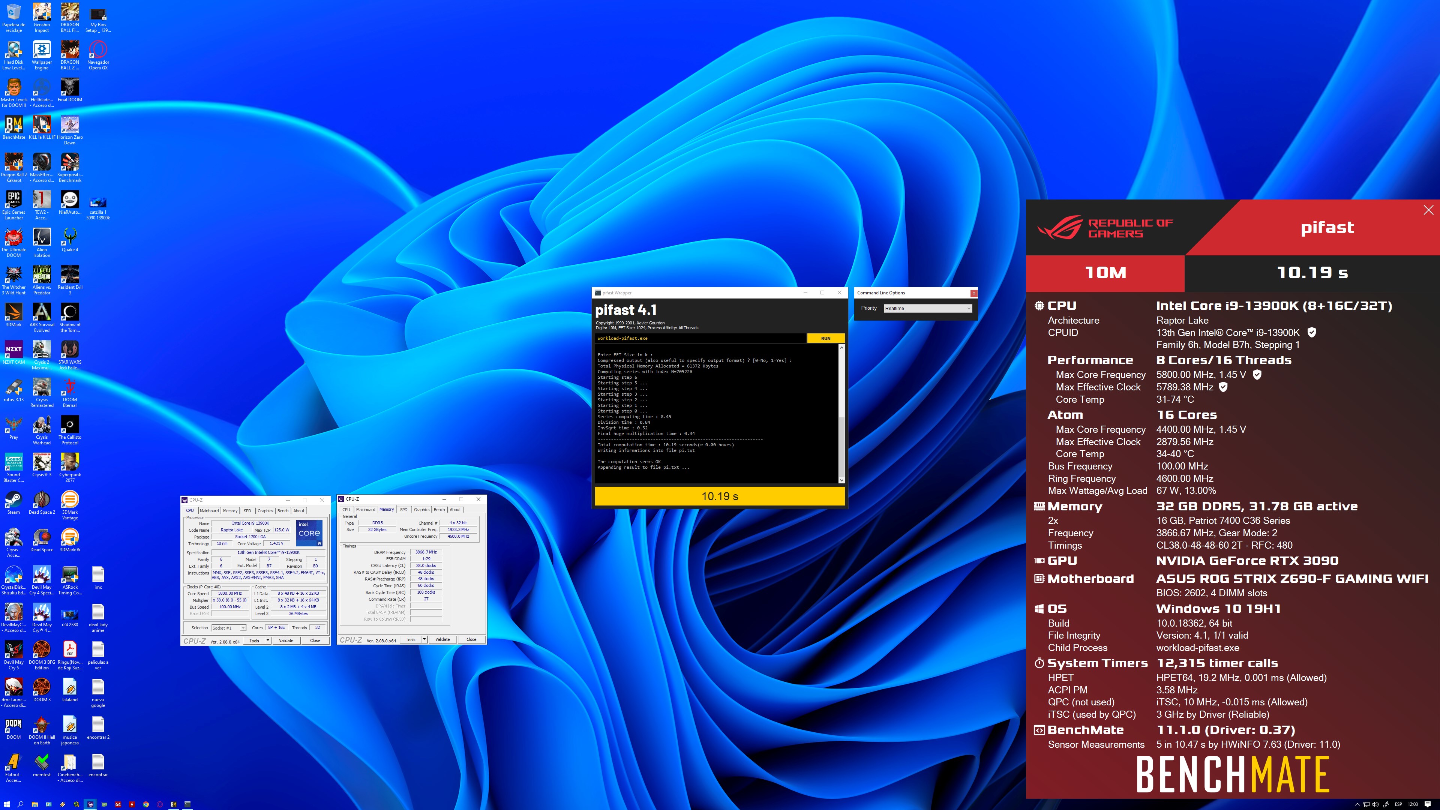Click Close button in CPU-tab CPU-Z window
The image size is (1440, 810).
pos(315,640)
